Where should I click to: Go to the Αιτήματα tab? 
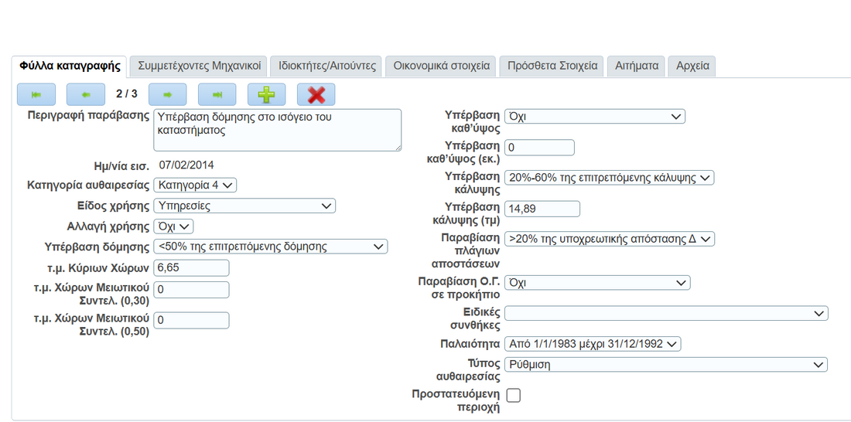click(636, 66)
